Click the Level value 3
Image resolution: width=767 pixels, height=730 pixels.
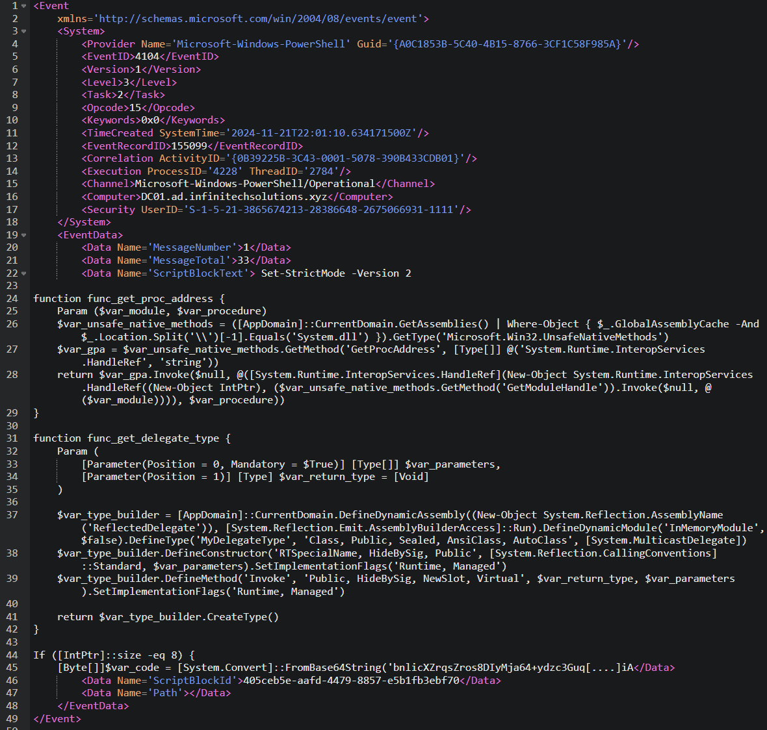pos(126,82)
